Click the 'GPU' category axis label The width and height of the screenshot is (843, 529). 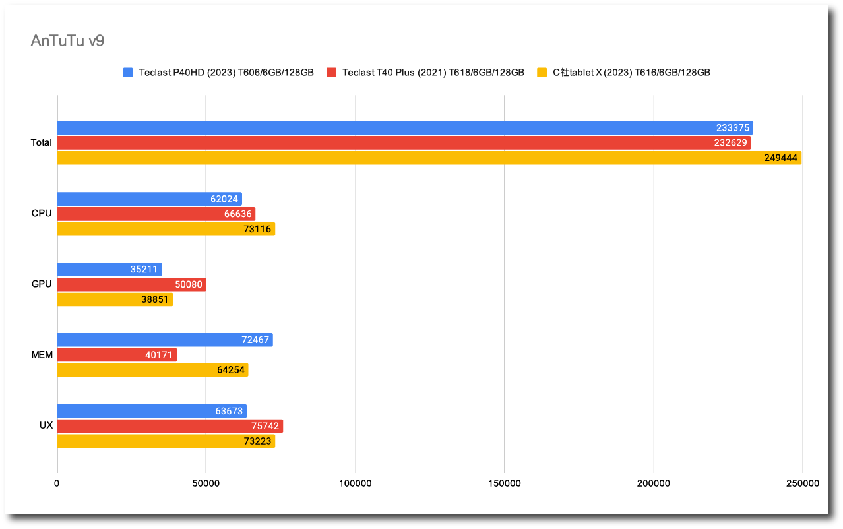pyautogui.click(x=41, y=284)
